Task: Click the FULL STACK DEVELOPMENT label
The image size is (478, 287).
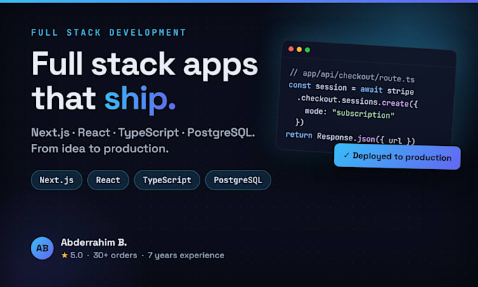Action: [108, 32]
